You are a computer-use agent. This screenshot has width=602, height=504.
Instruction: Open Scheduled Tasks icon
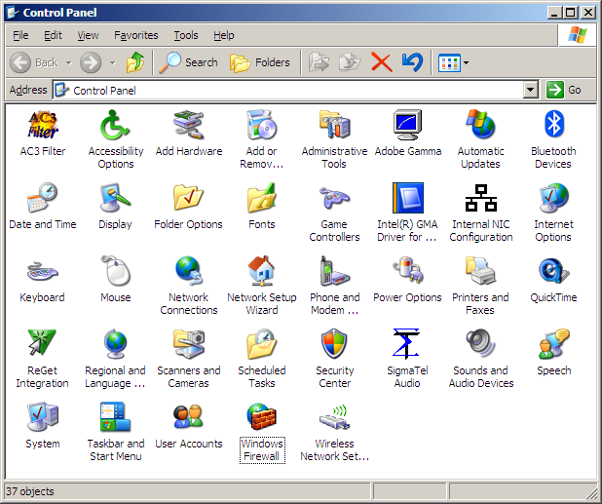(x=261, y=343)
